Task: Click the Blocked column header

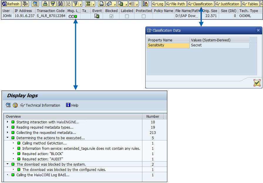Action: [111, 11]
